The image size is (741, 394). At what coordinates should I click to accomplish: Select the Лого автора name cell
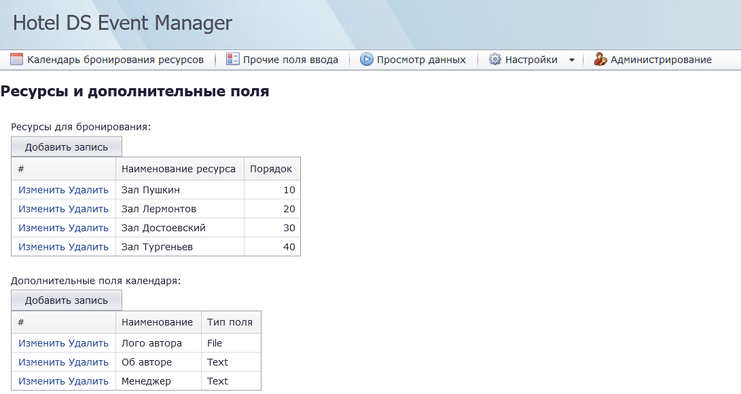pos(158,343)
